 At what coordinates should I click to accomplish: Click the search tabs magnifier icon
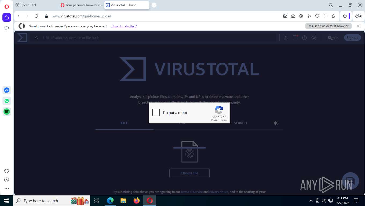331,5
